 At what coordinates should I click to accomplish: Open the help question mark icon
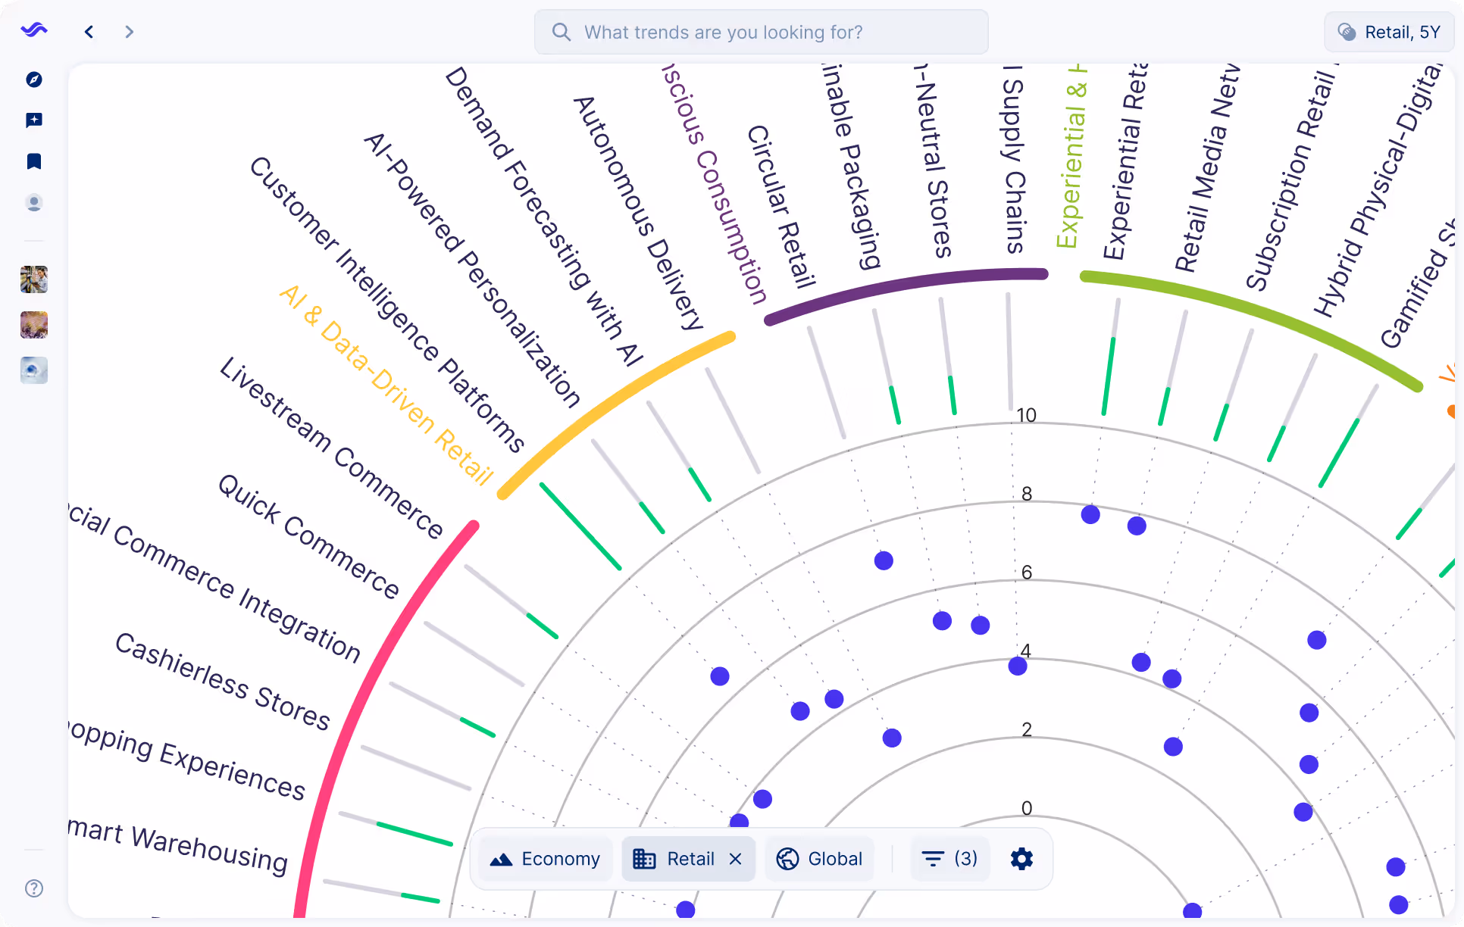point(34,888)
